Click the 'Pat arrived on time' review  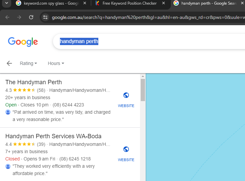tap(61, 116)
